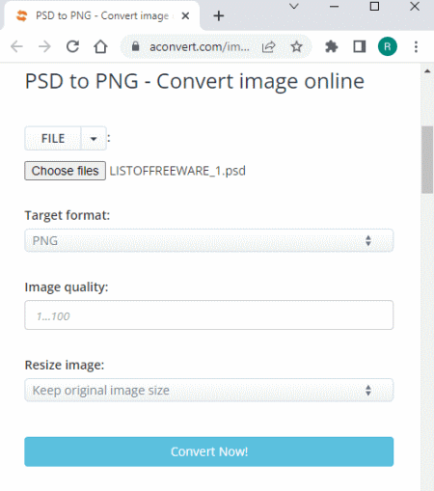
Task: Open the Resize image dropdown
Action: coord(209,391)
